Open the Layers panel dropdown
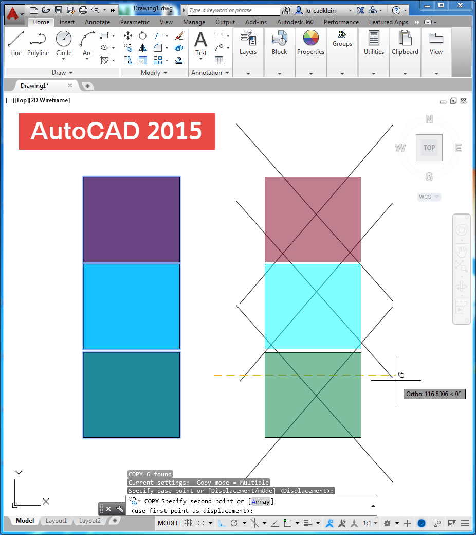This screenshot has width=476, height=535. click(x=248, y=73)
